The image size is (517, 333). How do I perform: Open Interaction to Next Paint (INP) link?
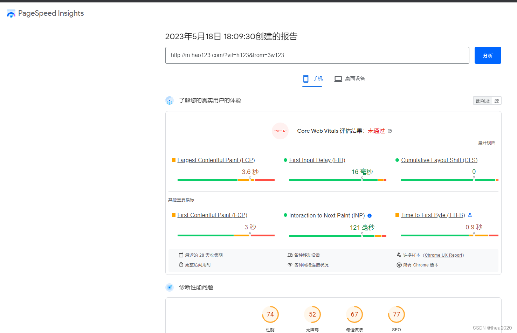tap(327, 215)
